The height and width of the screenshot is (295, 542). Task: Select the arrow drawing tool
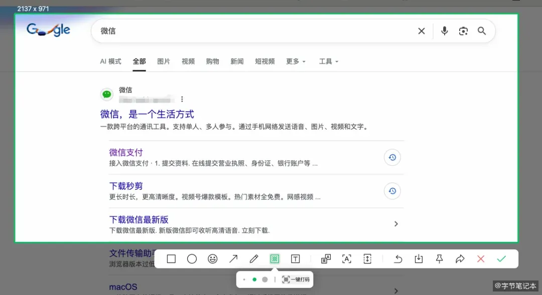coord(233,259)
